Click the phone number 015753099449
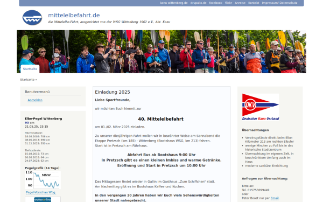The height and width of the screenshot is (202, 323). (258, 190)
